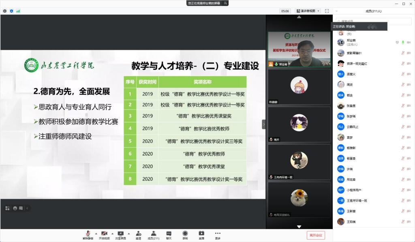Image resolution: width=415 pixels, height=242 pixels.
Task: Unmute microphone via 解除静音 button
Action: [x=88, y=234]
